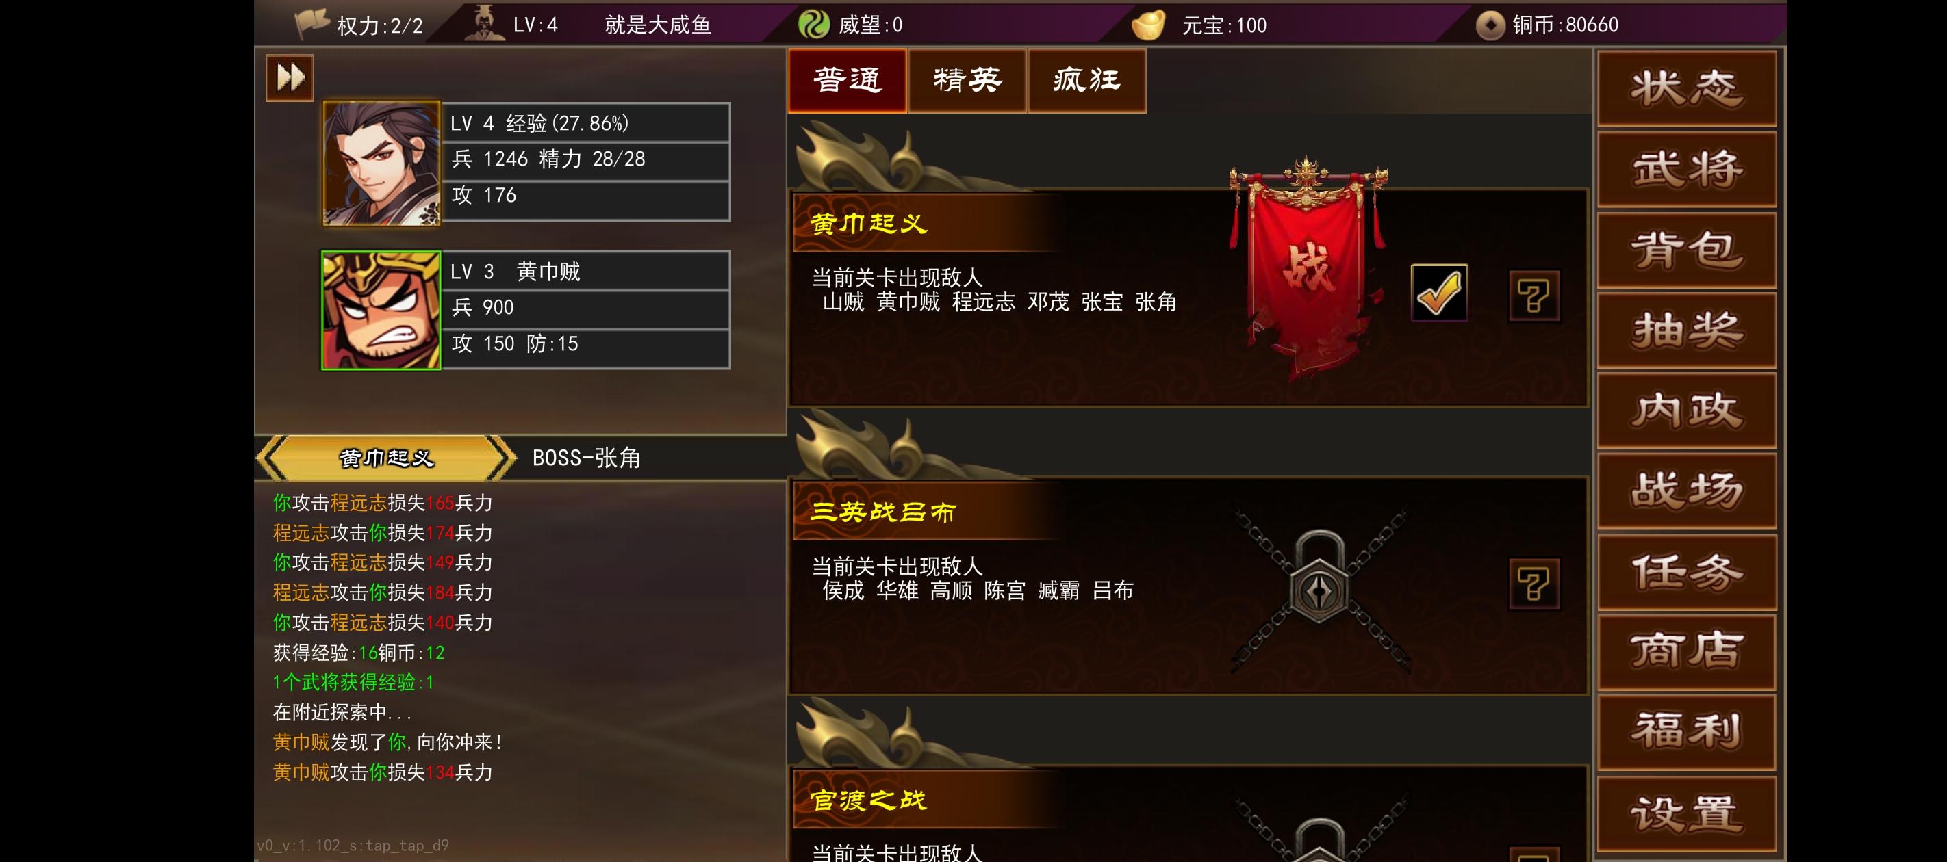Open the 背包 inventory button

pos(1686,249)
